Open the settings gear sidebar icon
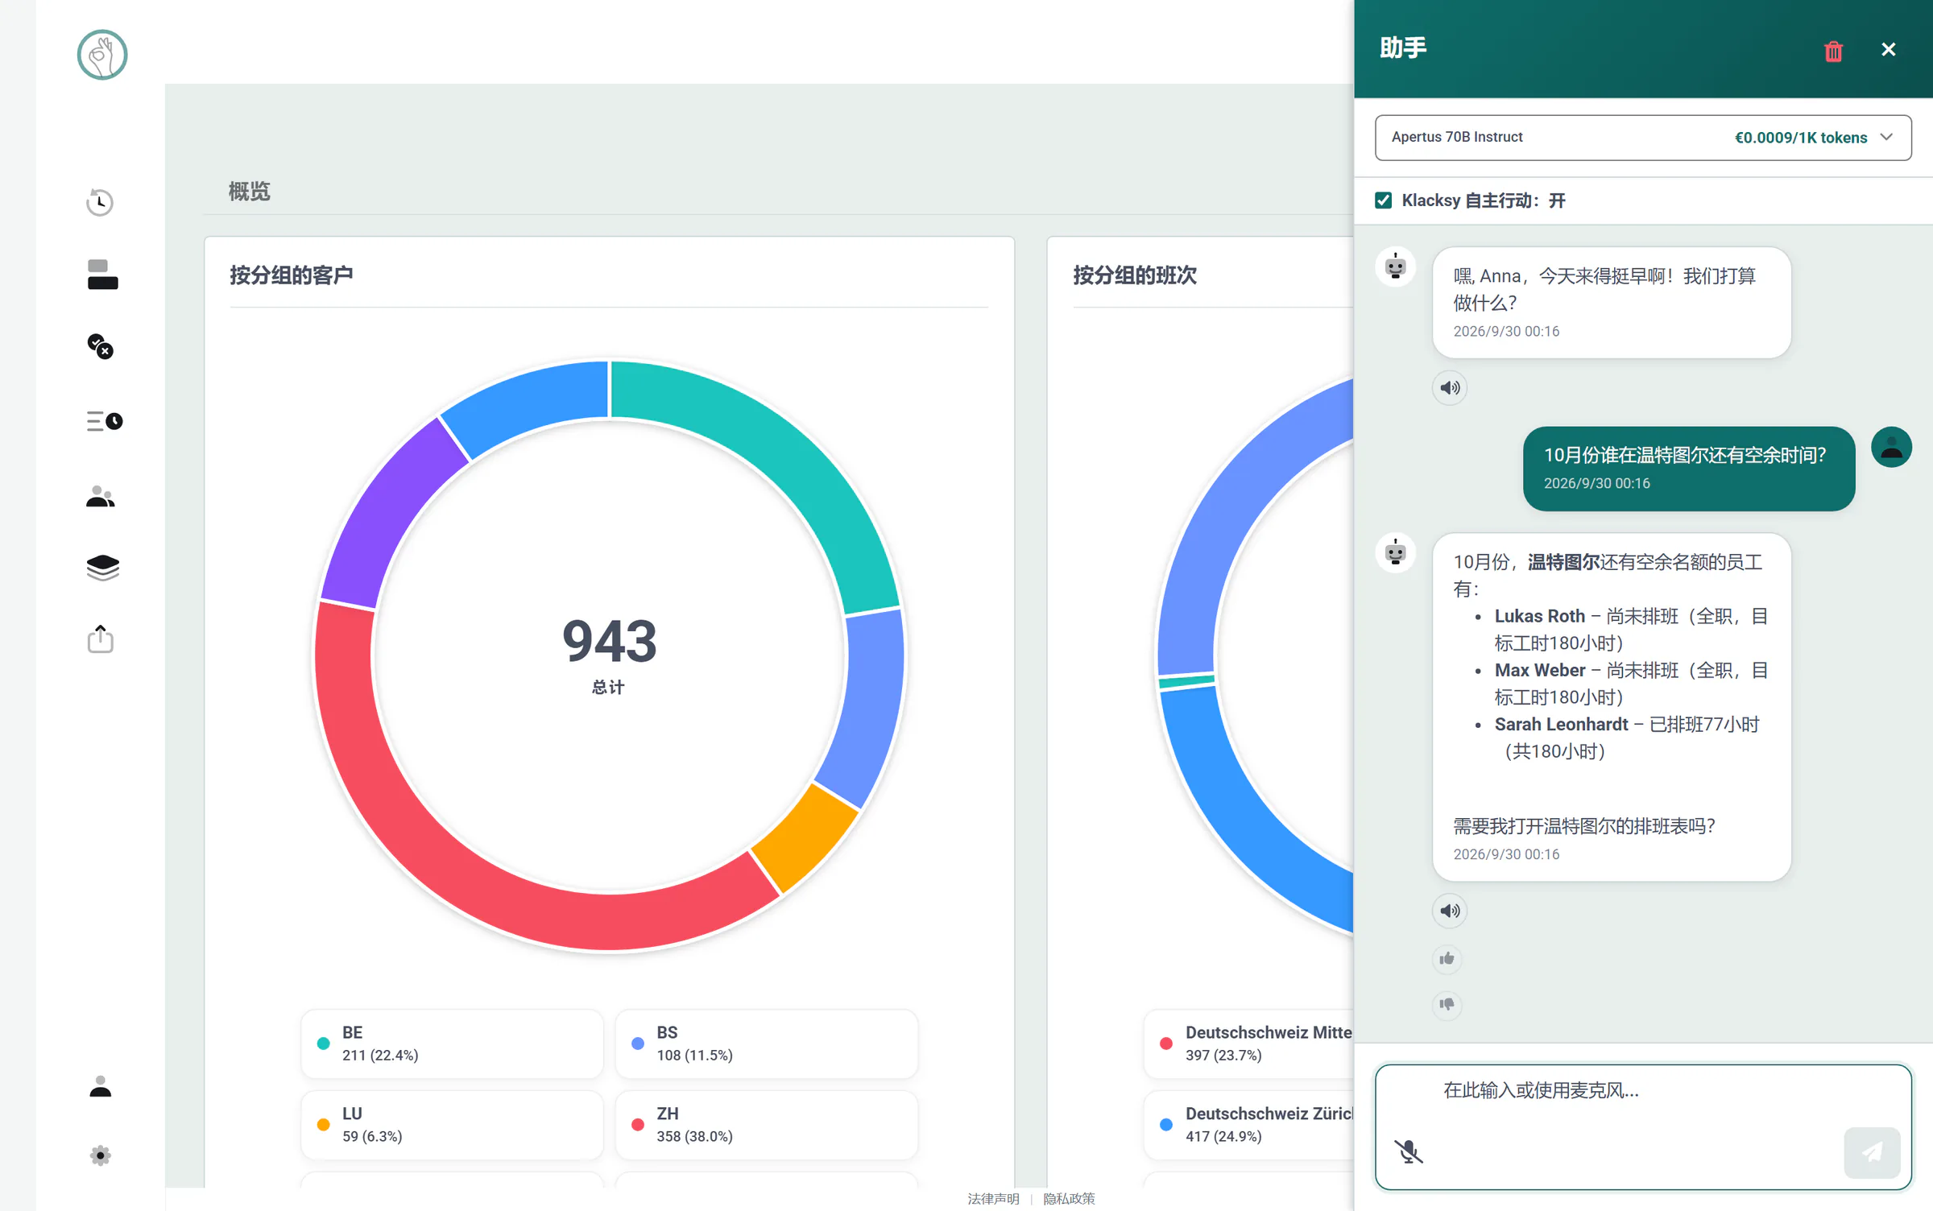Image resolution: width=1933 pixels, height=1211 pixels. tap(101, 1155)
